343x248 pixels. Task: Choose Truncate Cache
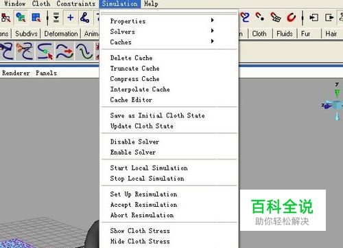(169, 68)
